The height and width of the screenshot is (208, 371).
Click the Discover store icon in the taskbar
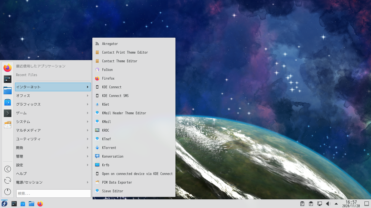(23, 204)
